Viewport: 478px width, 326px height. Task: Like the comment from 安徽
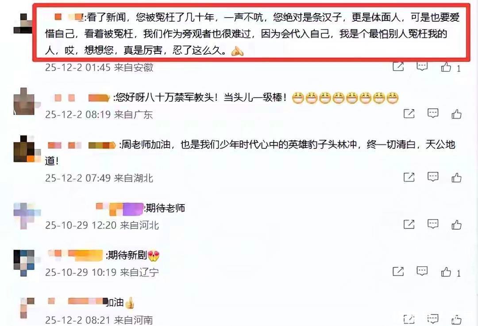446,67
